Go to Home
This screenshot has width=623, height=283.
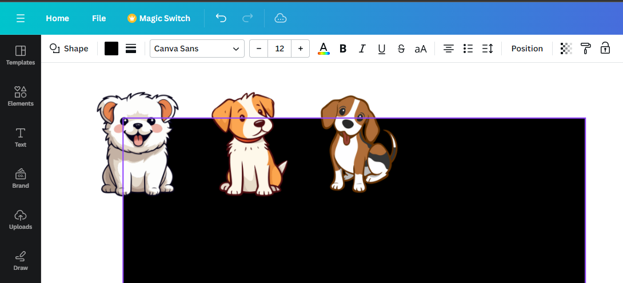(57, 18)
